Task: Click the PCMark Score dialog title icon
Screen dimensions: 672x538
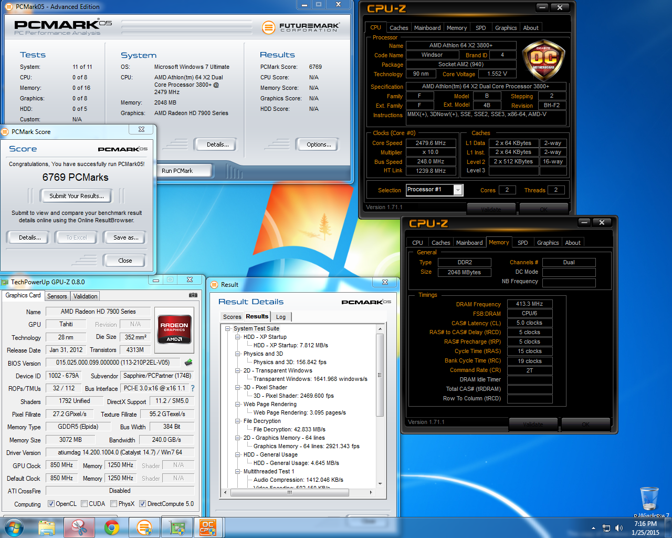Action: pyautogui.click(x=6, y=132)
